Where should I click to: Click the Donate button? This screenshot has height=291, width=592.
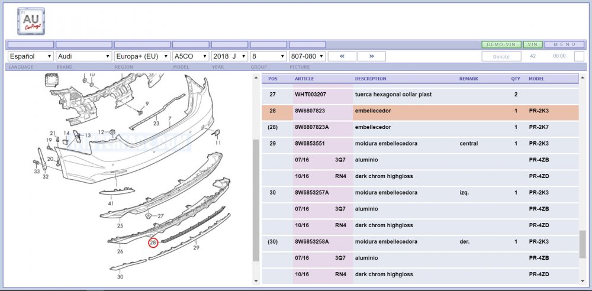click(x=501, y=57)
